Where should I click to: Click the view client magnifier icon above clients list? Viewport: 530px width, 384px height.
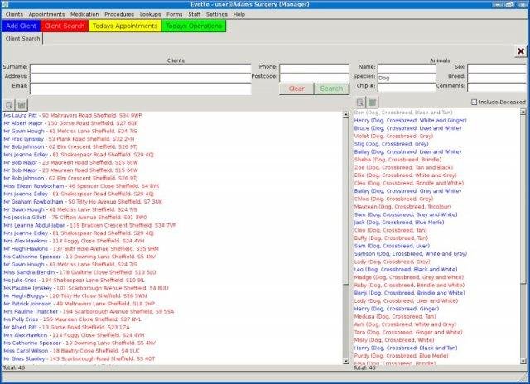[9, 105]
